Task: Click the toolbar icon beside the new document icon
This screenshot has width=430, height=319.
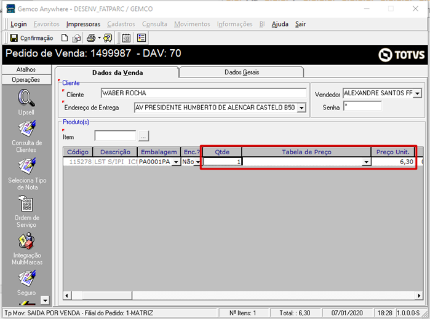Action: (76, 38)
